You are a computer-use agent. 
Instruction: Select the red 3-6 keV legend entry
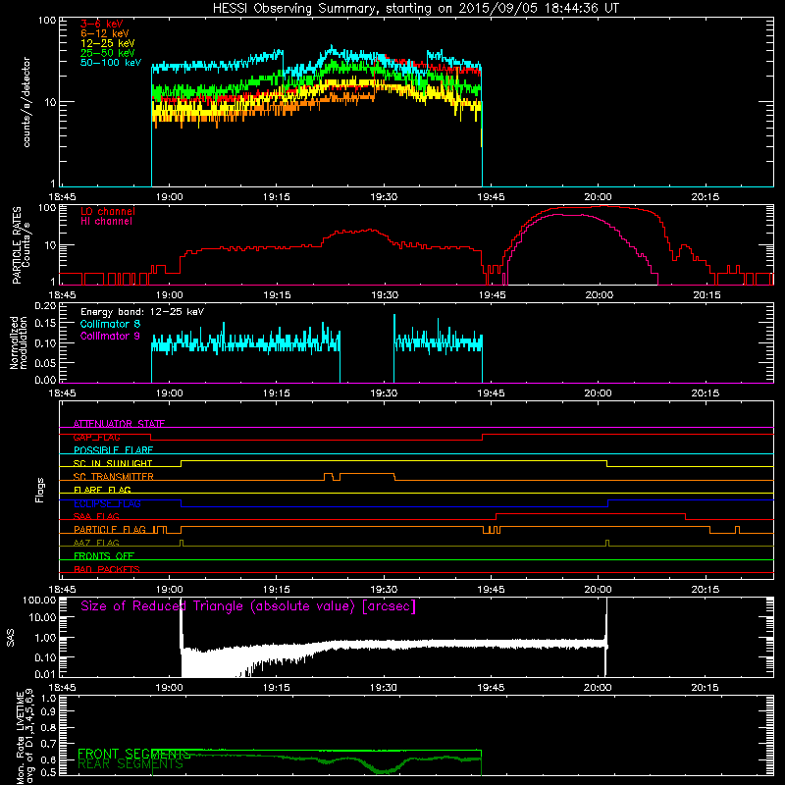[x=102, y=24]
